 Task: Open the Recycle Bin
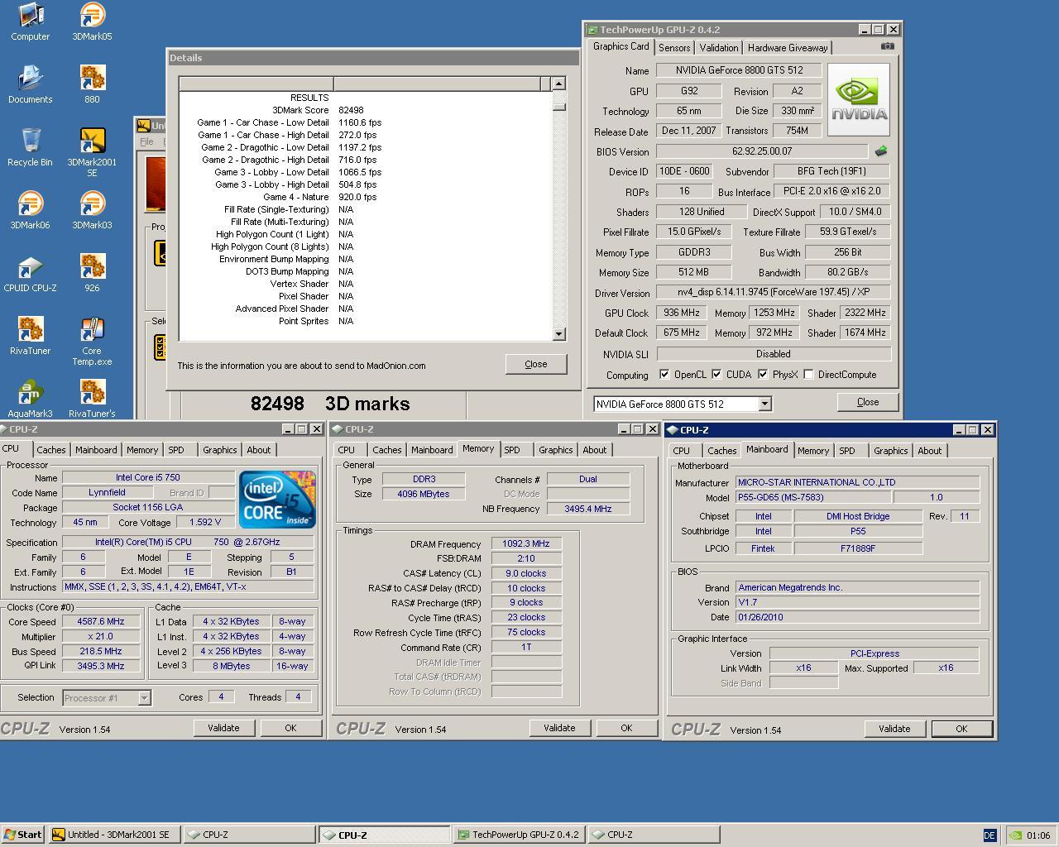point(30,148)
